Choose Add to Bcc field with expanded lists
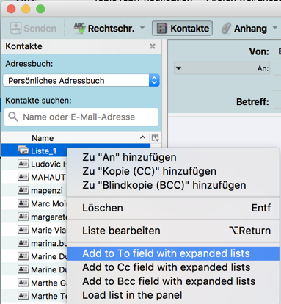The image size is (281, 304). 173,281
